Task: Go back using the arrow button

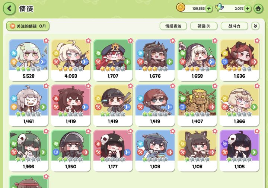Action: (9, 9)
